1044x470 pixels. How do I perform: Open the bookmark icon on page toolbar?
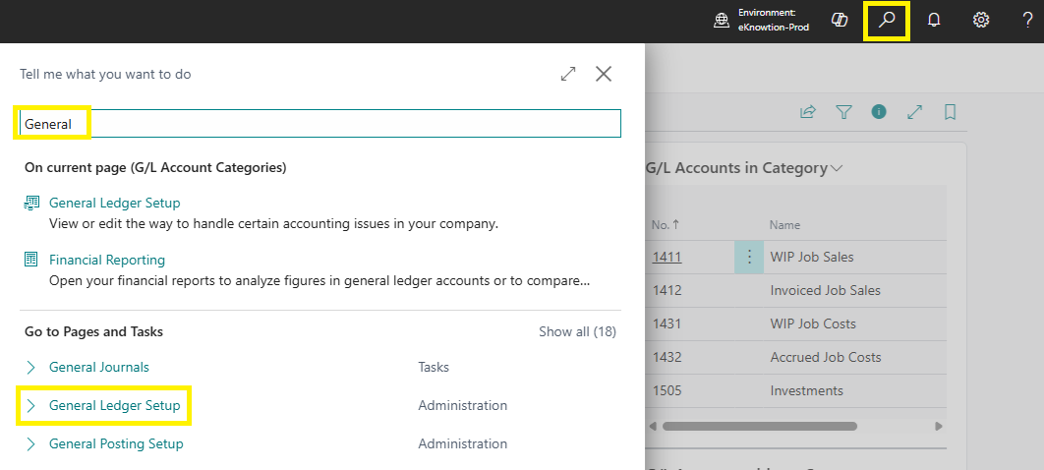point(950,112)
